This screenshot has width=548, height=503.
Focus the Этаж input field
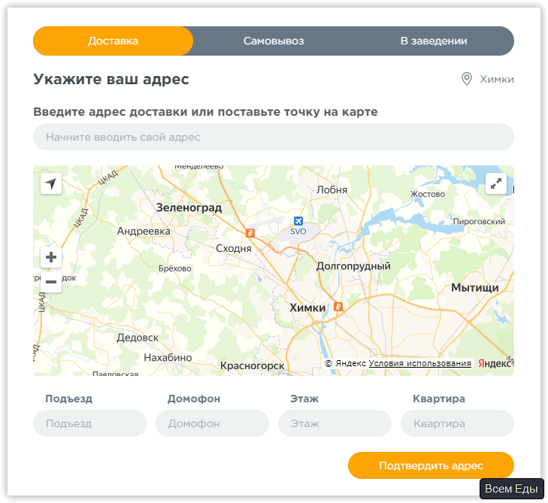[x=335, y=423]
